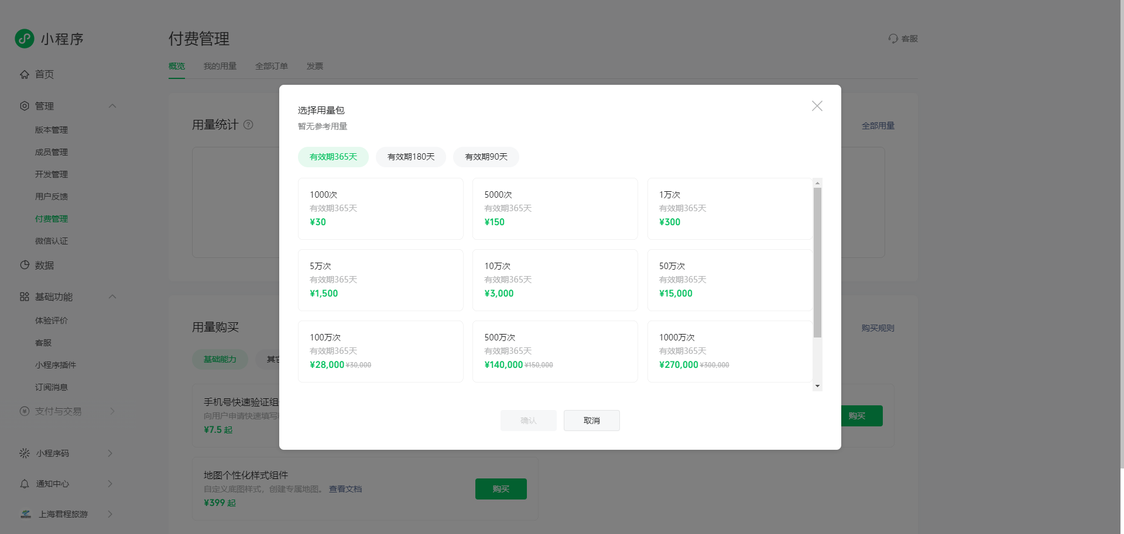Screen dimensions: 1124x534
Task: Click the green Mini Program logo icon
Action: coord(25,39)
